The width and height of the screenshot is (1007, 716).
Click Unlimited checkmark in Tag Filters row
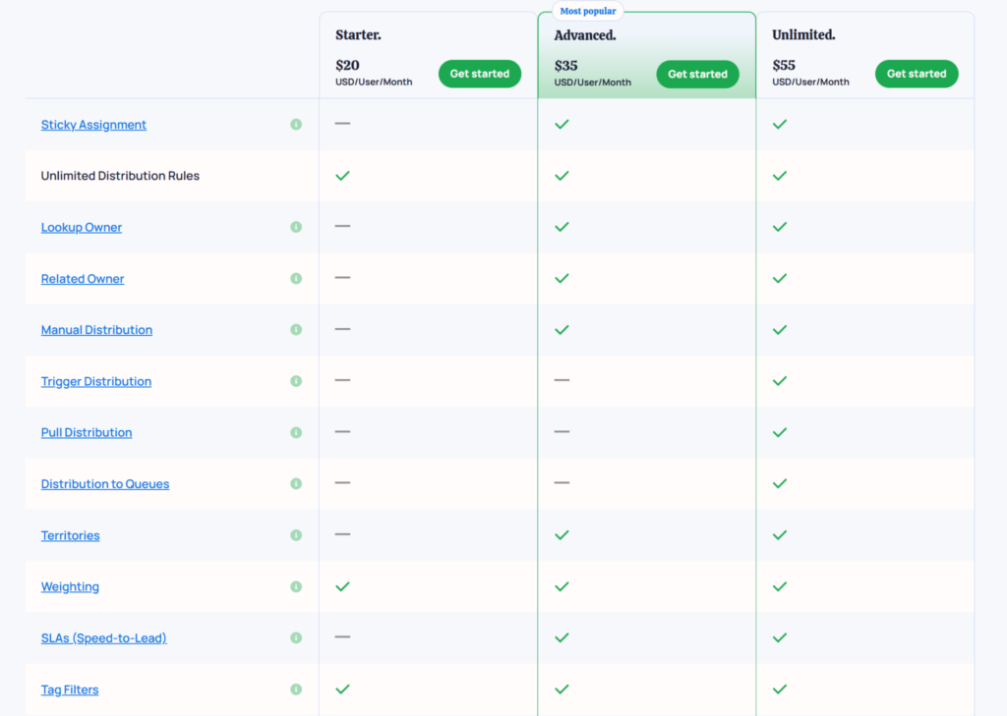click(780, 689)
